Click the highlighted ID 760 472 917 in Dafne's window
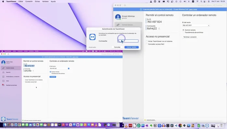This screenshot has height=129, width=227. click(29, 66)
